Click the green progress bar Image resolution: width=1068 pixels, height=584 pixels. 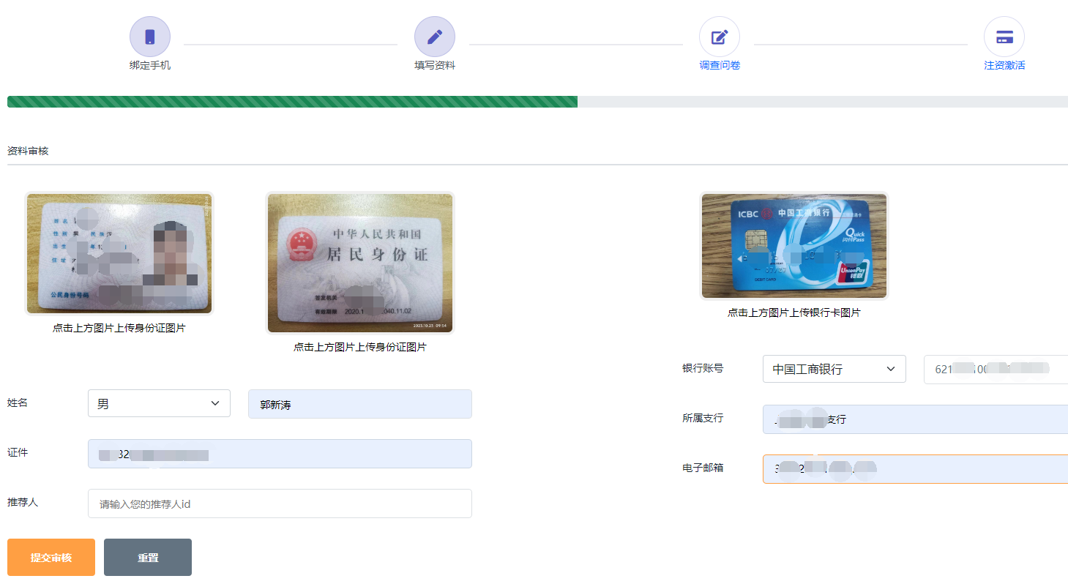[x=292, y=102]
